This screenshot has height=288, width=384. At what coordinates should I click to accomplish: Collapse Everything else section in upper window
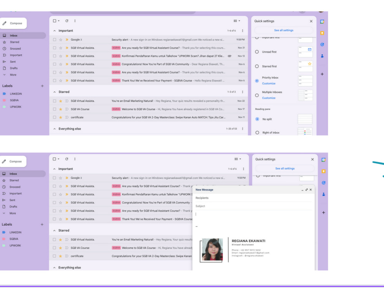55,129
